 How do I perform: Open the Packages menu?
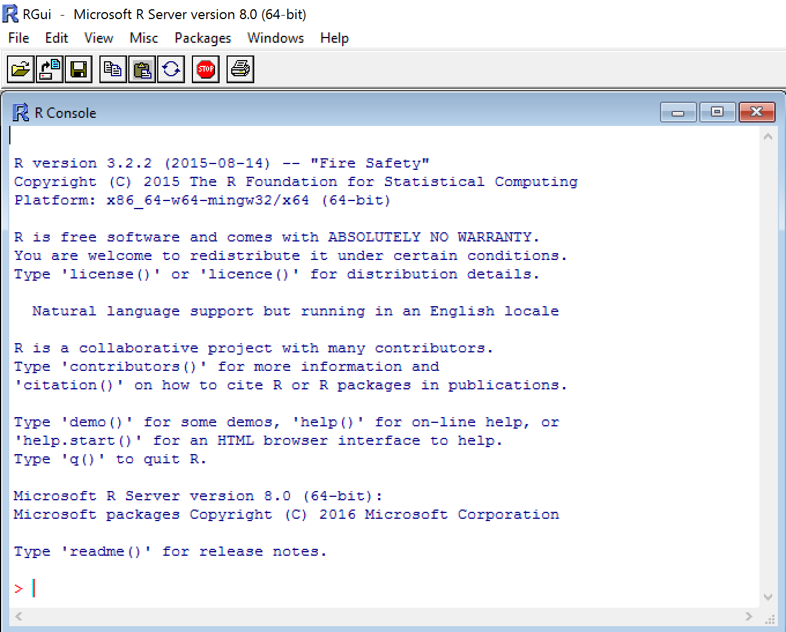click(x=203, y=38)
